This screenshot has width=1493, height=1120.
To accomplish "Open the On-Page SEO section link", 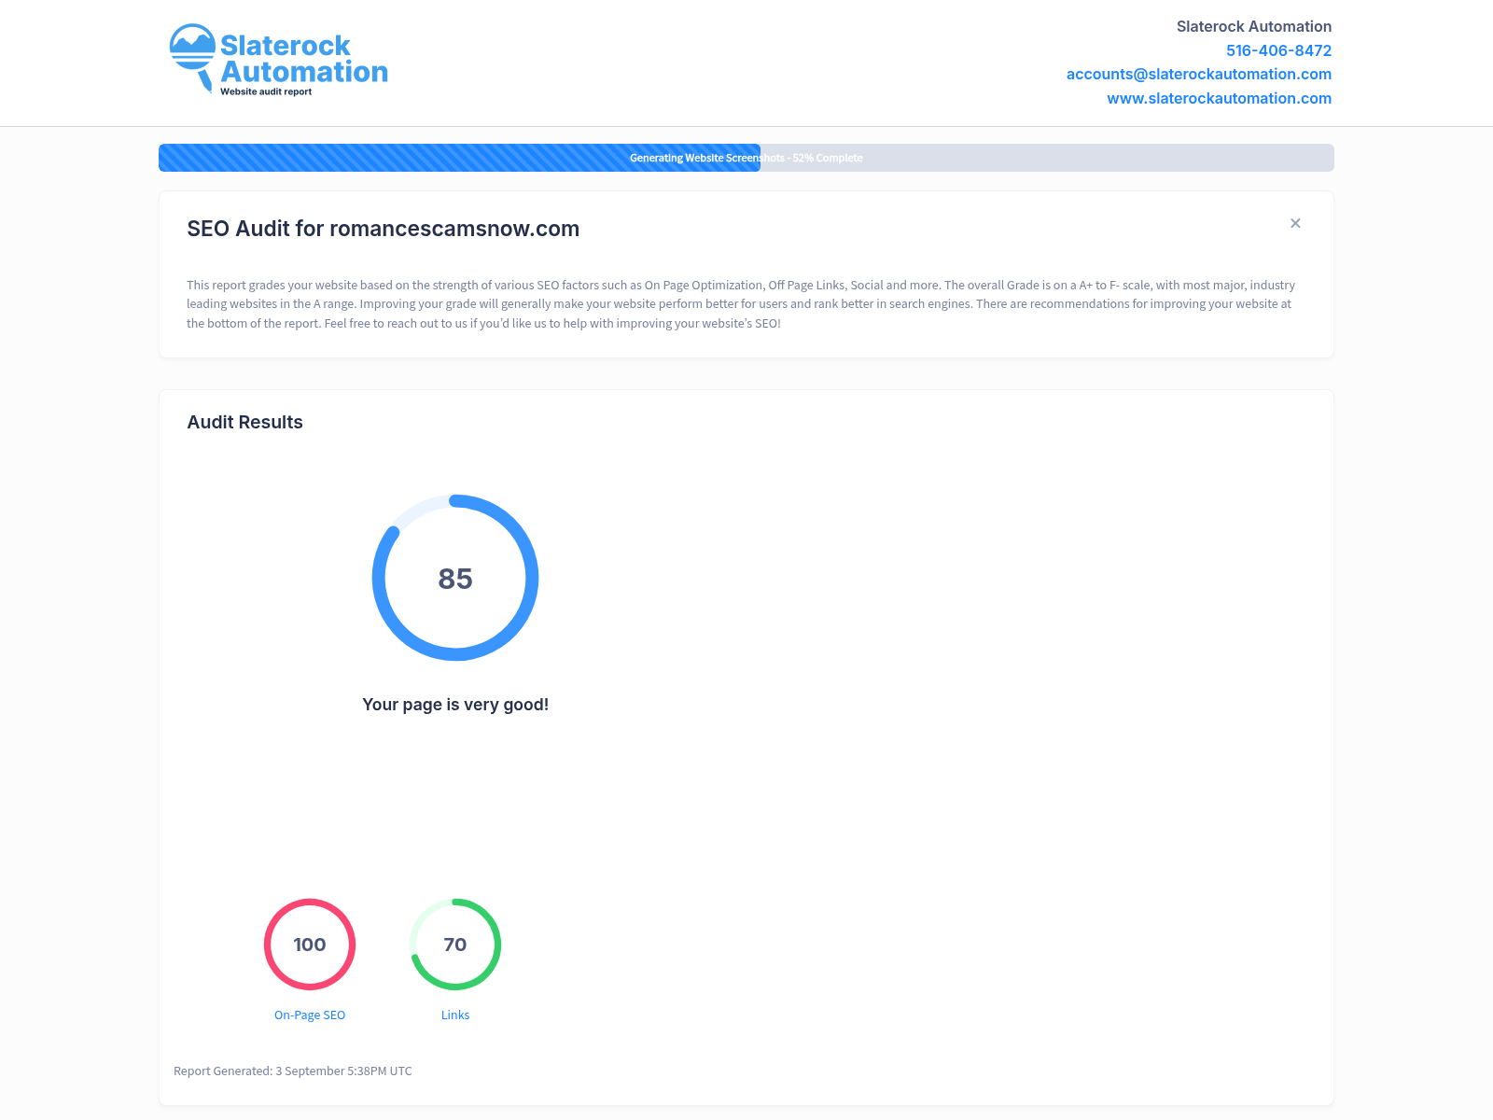I will coord(310,1015).
